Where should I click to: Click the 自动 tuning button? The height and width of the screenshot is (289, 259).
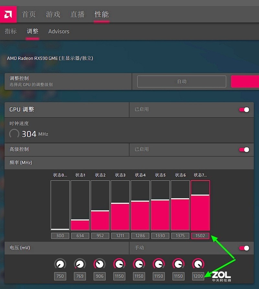coord(181,81)
